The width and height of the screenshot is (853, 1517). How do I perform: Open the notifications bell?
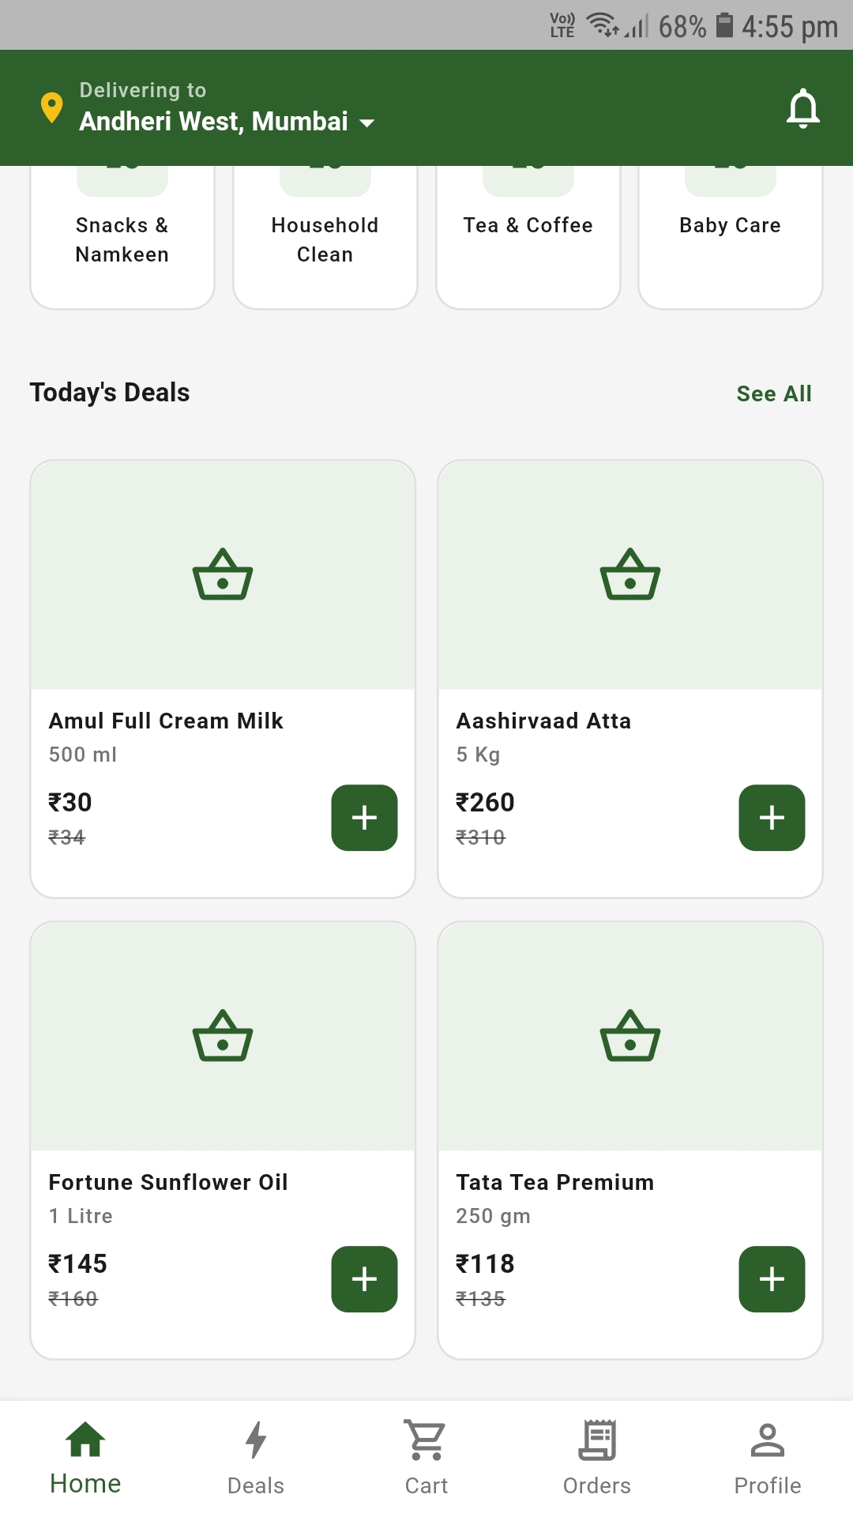click(802, 108)
